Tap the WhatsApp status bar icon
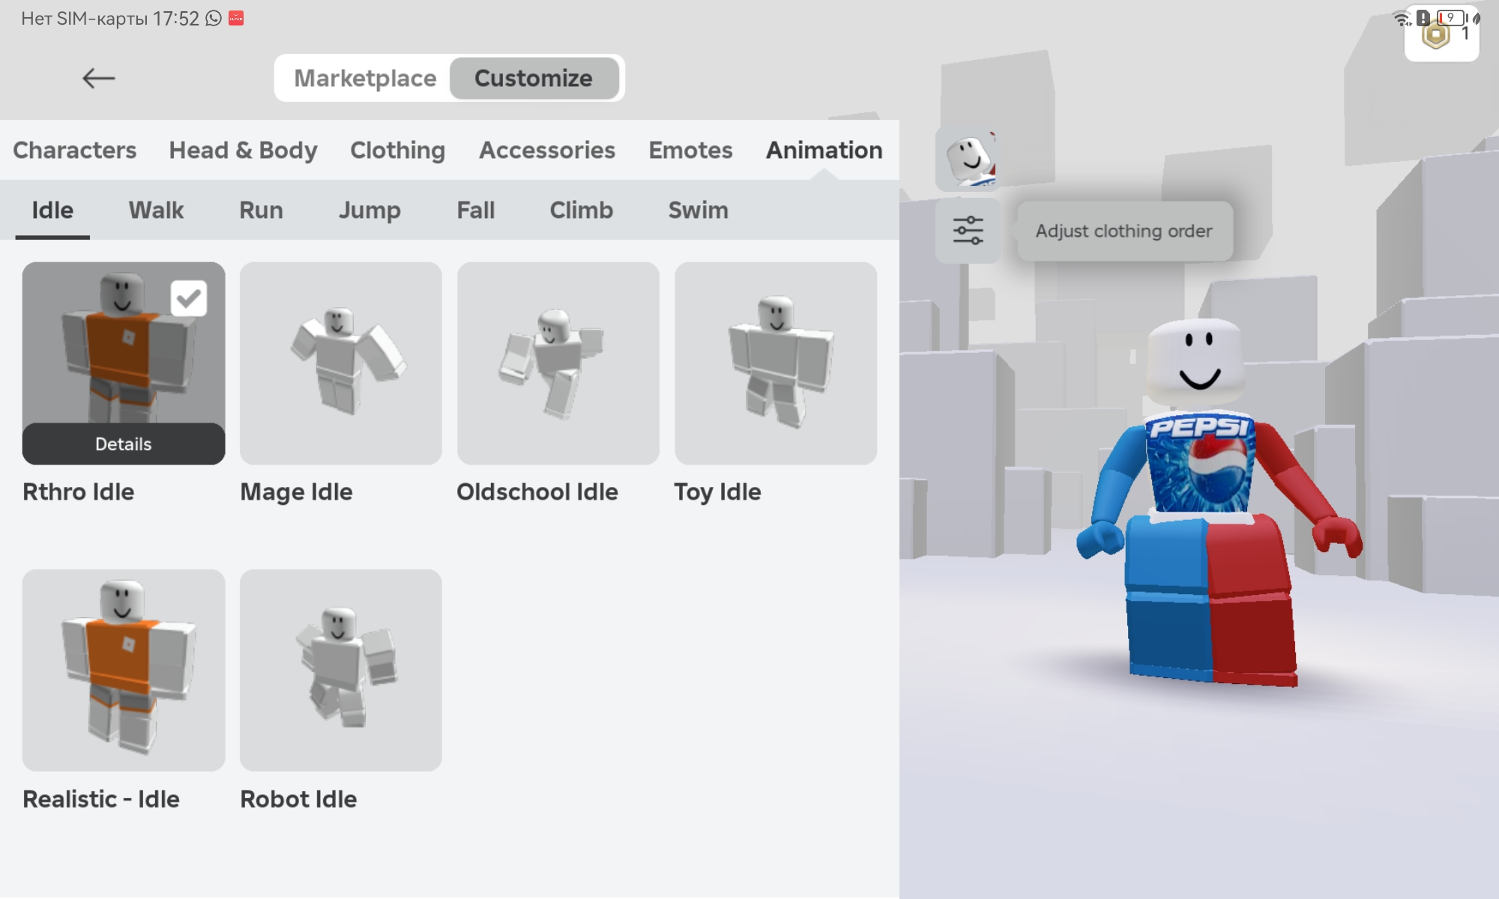Viewport: 1499px width, 899px height. [x=214, y=18]
